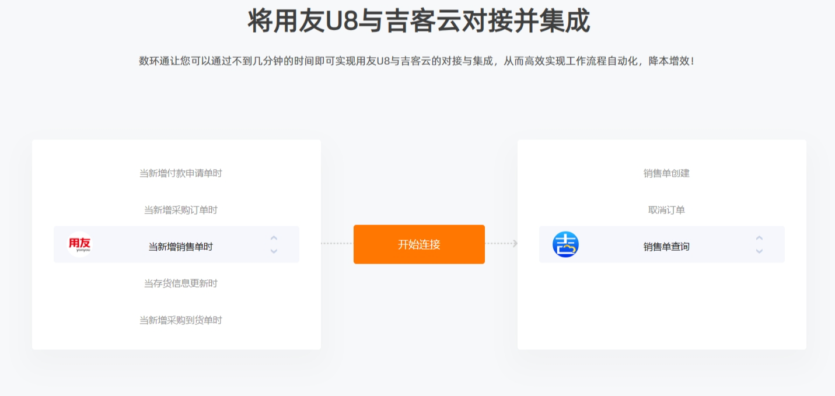The image size is (835, 396).
Task: Click up chevron in Yonyou trigger selector
Action: tap(274, 238)
